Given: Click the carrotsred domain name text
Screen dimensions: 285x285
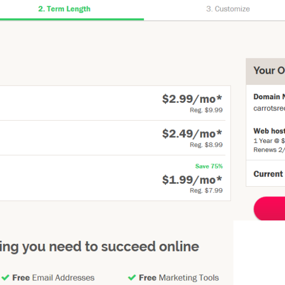Looking at the screenshot, I should [269, 108].
